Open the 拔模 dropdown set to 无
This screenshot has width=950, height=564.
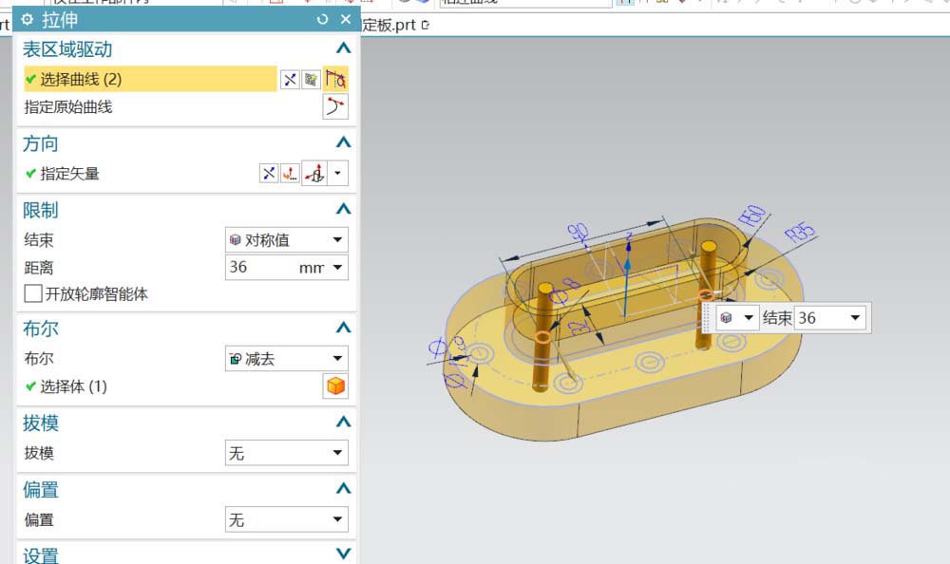pyautogui.click(x=287, y=454)
